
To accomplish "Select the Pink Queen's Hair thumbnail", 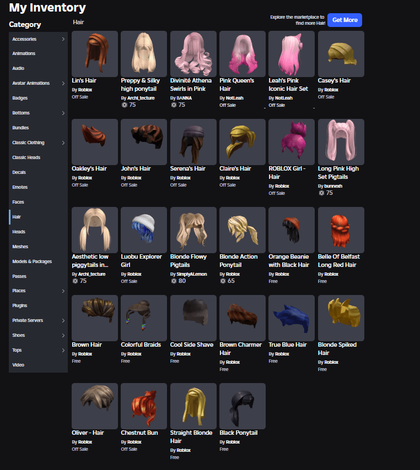I will click(242, 53).
